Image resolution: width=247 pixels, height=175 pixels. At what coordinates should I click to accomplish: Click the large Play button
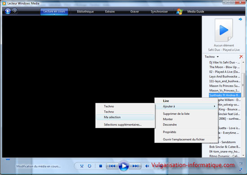point(123,166)
